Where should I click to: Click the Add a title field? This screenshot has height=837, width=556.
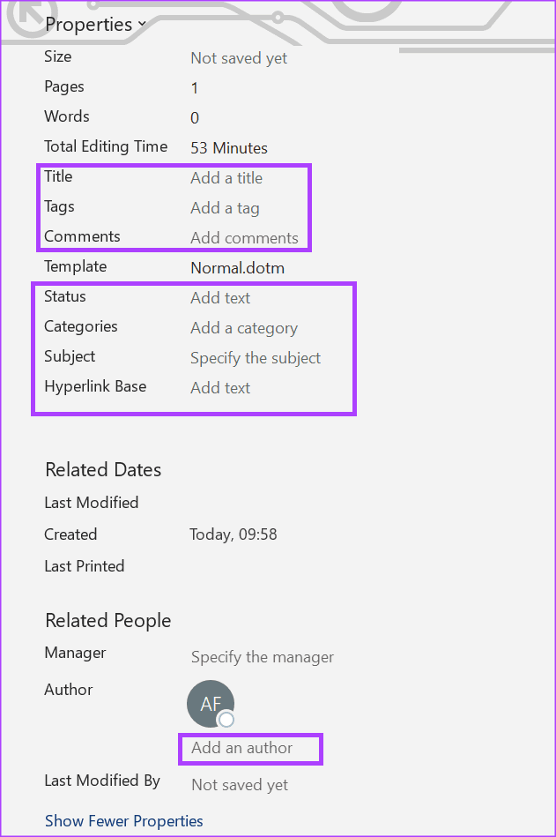226,178
